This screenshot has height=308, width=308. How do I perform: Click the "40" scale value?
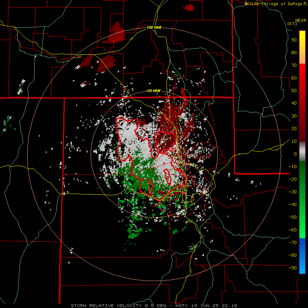294,103
